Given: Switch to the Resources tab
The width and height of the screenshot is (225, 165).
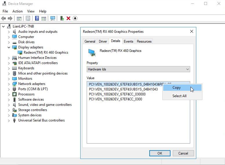Looking at the screenshot, I should pyautogui.click(x=144, y=41).
